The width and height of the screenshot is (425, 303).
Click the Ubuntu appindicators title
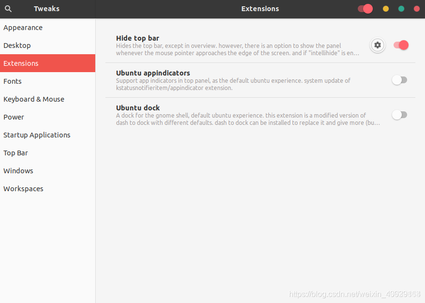153,73
